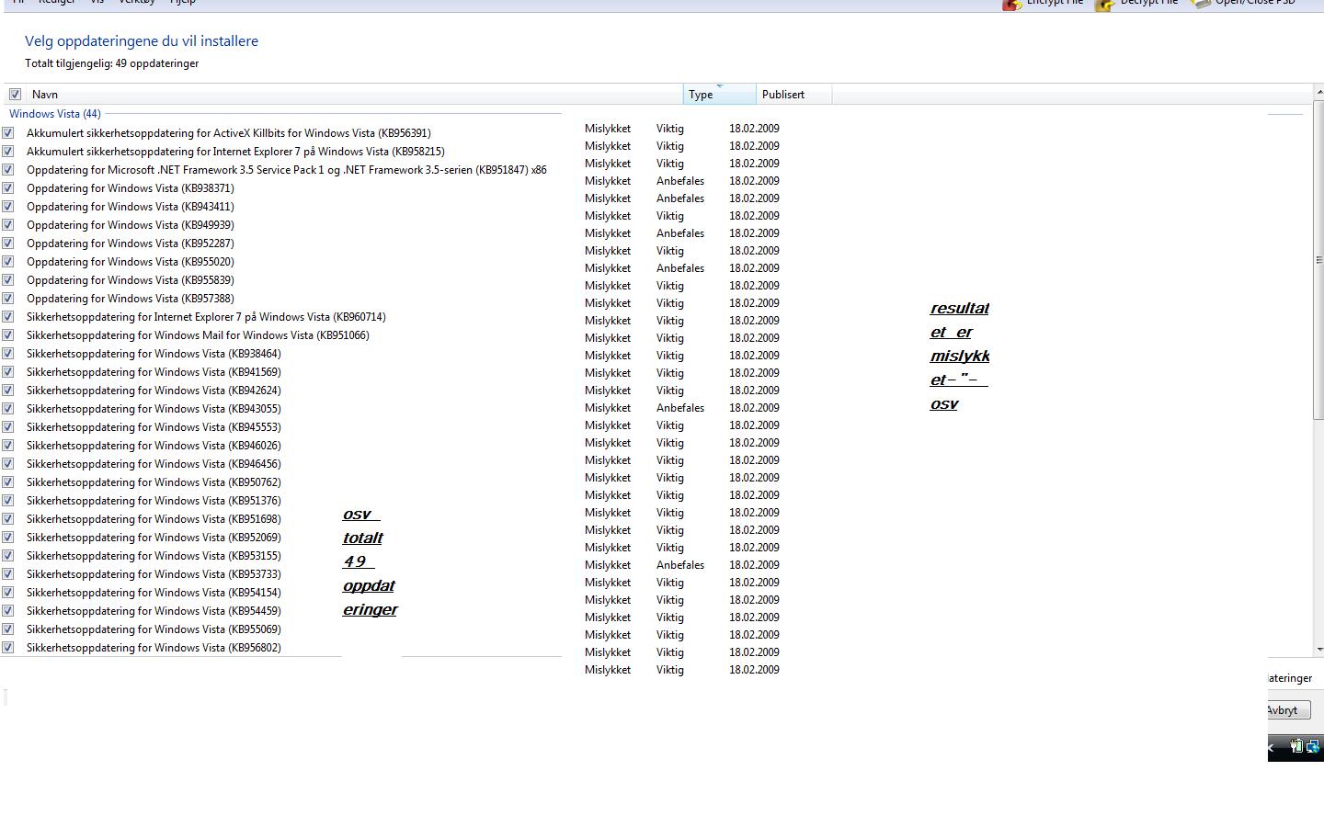Select the row with KB941569
1324x827 pixels.
(154, 371)
